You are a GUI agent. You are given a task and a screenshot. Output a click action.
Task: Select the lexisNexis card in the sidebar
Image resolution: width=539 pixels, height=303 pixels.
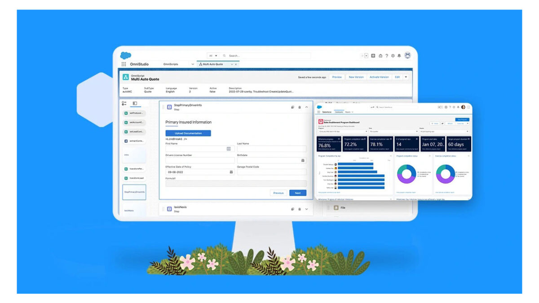(134, 210)
